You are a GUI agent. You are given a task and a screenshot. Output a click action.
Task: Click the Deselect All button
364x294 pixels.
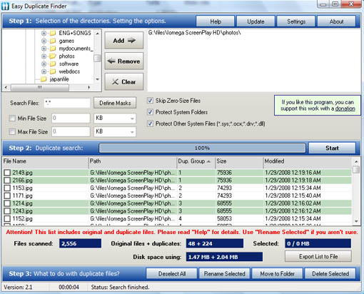pos(172,273)
